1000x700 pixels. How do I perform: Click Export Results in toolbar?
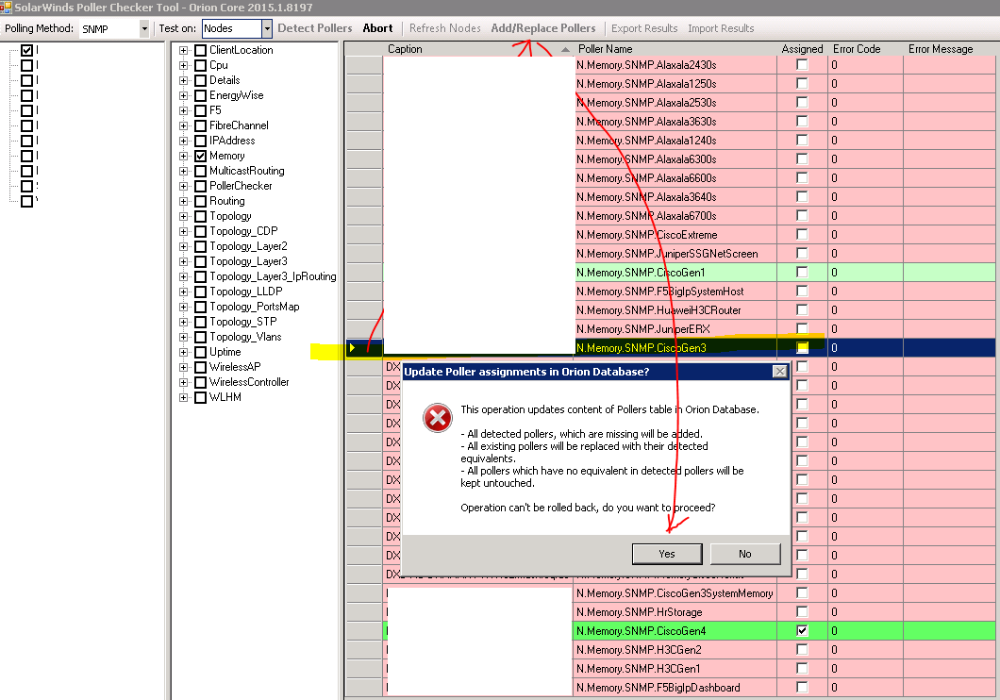[x=644, y=28]
